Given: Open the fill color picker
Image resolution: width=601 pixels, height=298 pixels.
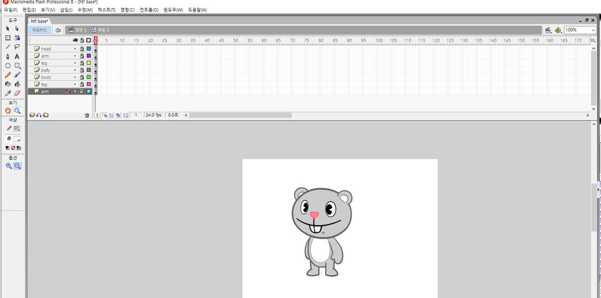Looking at the screenshot, I should (16, 138).
